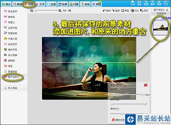Select the 会话气泡 speech bubble category
The width and height of the screenshot is (171, 125).
click(x=11, y=28)
